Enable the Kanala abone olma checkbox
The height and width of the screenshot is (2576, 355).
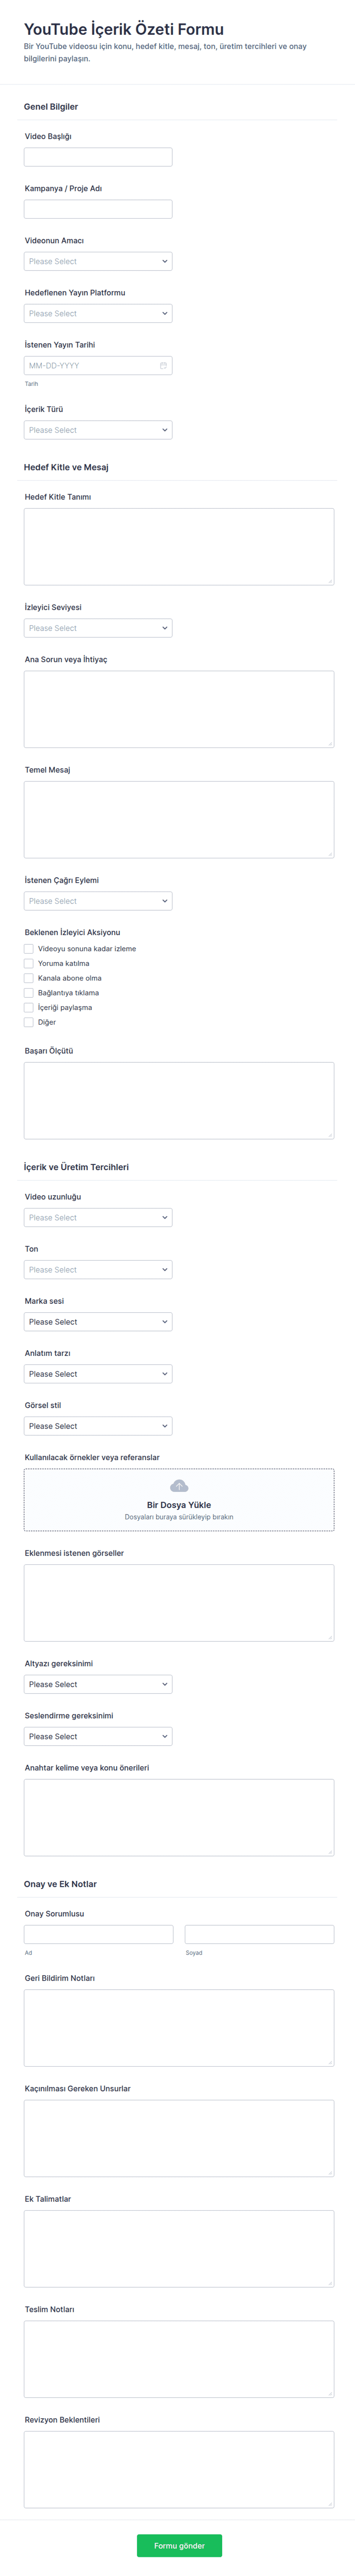click(29, 978)
